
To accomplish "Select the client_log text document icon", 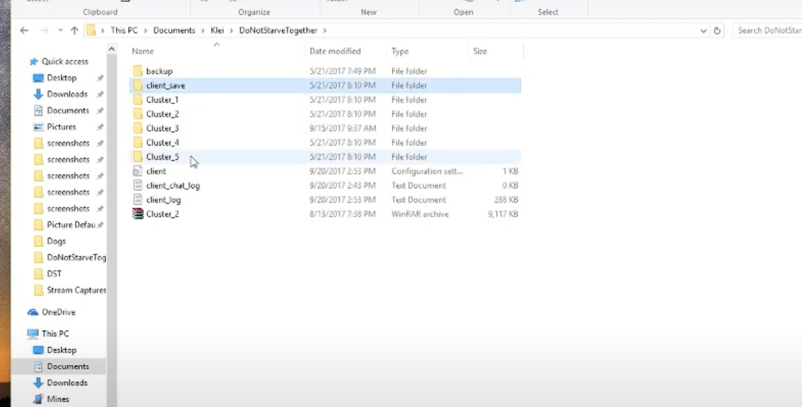I will pyautogui.click(x=138, y=200).
